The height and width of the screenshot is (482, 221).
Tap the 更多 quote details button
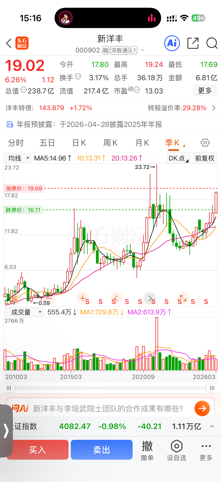[x=205, y=91]
